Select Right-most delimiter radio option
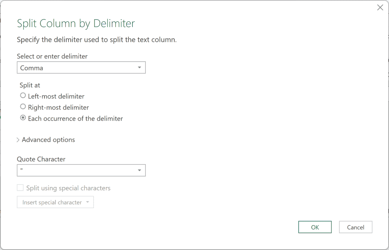 (x=23, y=107)
